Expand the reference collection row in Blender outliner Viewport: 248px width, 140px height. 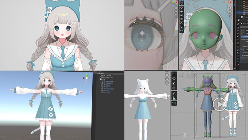[x=240, y=17]
